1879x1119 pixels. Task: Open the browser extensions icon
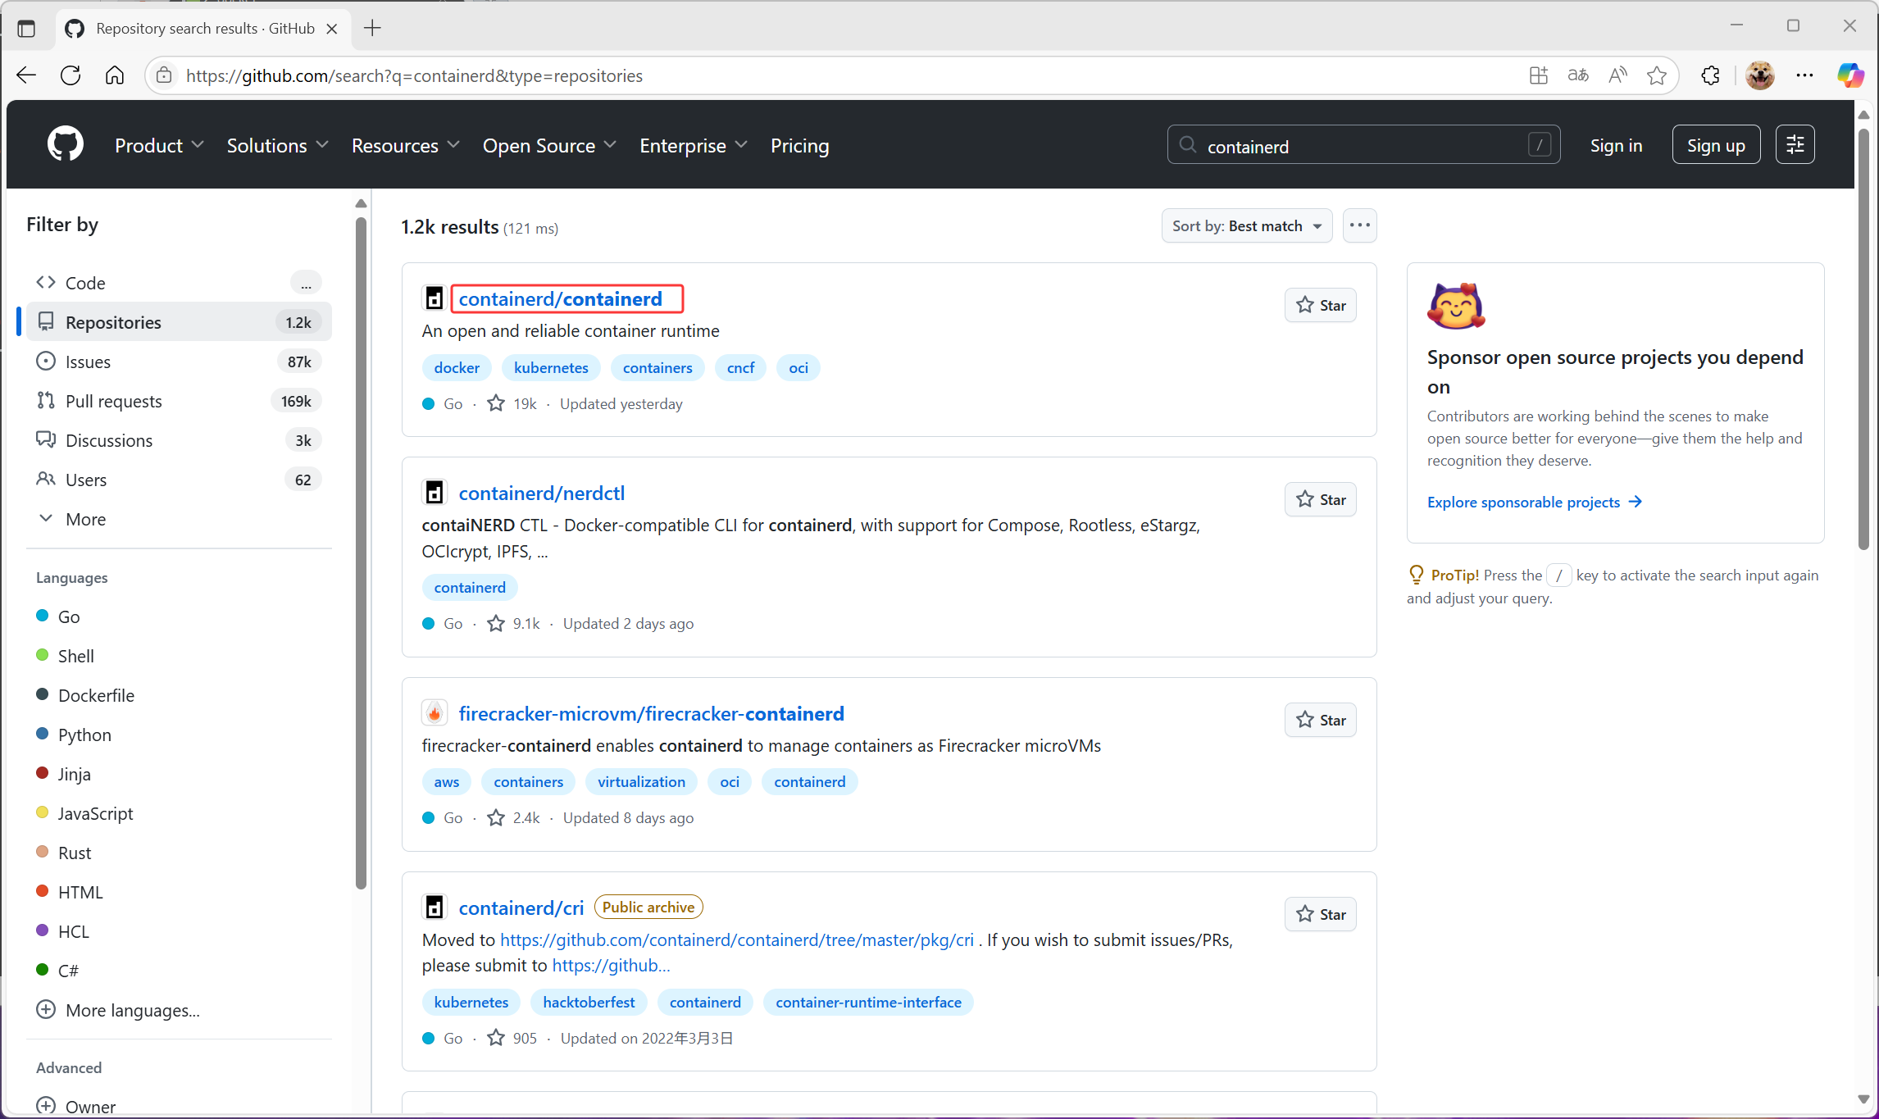click(x=1710, y=75)
